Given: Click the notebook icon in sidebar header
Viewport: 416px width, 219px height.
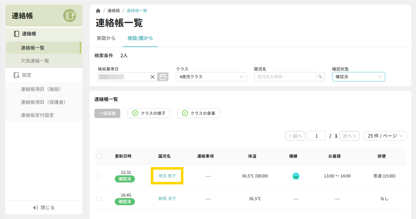Looking at the screenshot, I should click(69, 16).
